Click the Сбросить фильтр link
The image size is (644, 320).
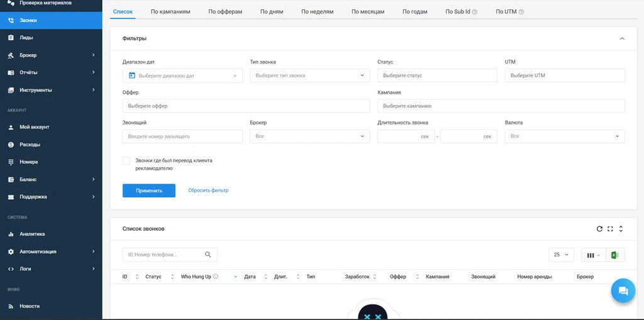(x=208, y=190)
